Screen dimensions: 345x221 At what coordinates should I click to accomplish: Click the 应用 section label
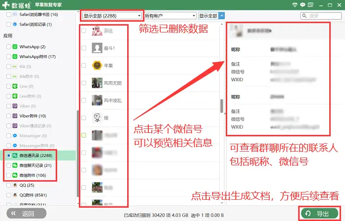click(x=8, y=35)
